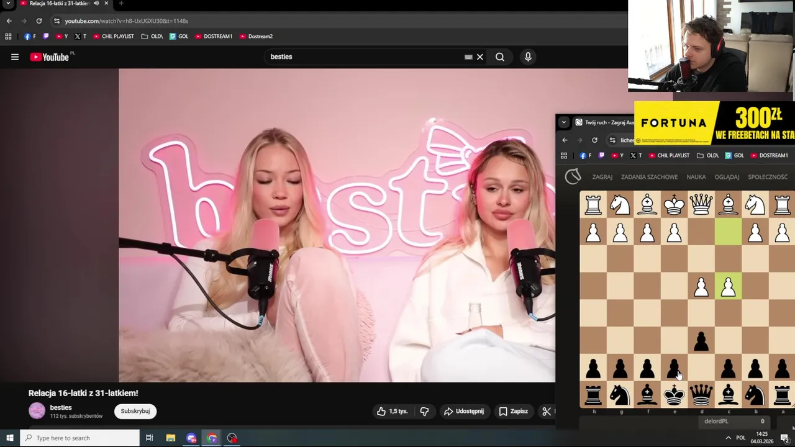This screenshot has height=447, width=795.
Task: Open the on-screen keyboard icon in search box
Action: pyautogui.click(x=468, y=57)
